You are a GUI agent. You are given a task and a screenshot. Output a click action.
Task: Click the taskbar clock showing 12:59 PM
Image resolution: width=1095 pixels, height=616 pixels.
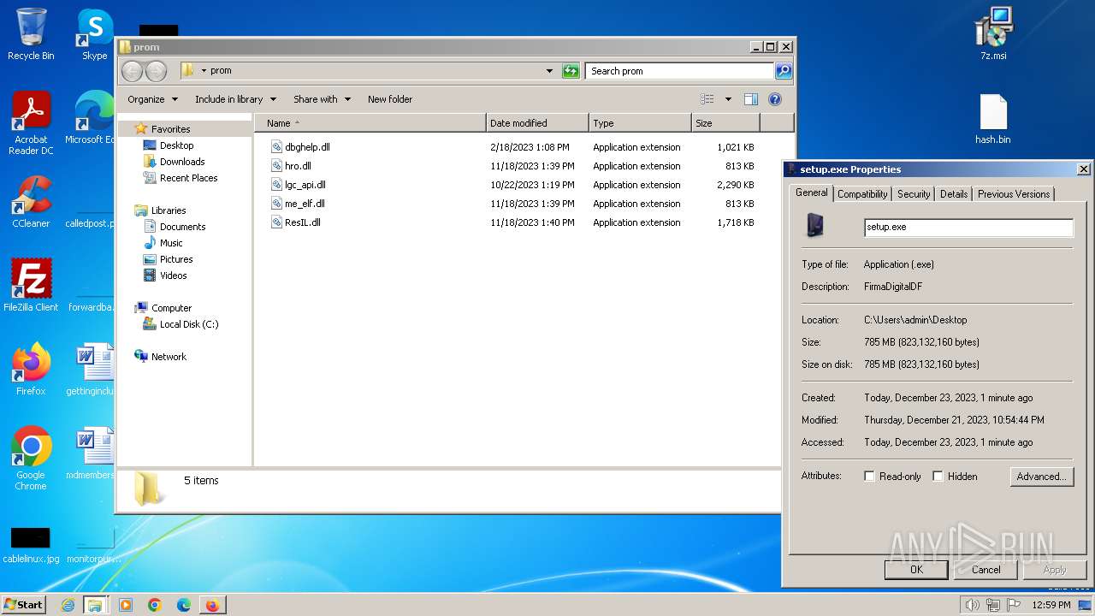1051,605
